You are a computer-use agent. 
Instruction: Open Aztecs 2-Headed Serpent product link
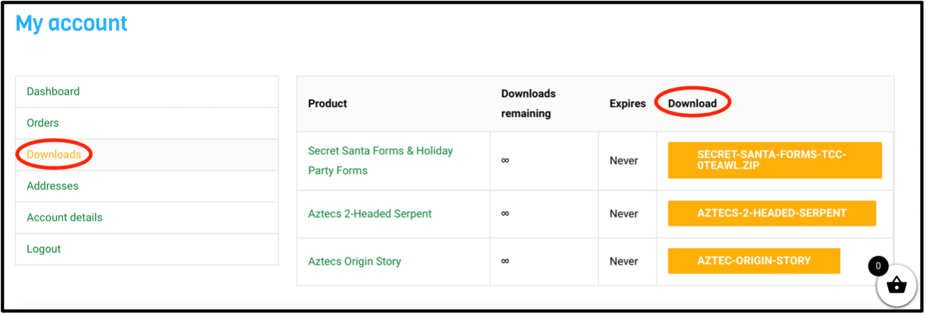[x=370, y=214]
